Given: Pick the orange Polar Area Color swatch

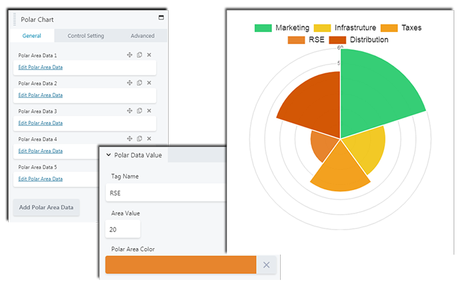Looking at the screenshot, I should (x=181, y=265).
